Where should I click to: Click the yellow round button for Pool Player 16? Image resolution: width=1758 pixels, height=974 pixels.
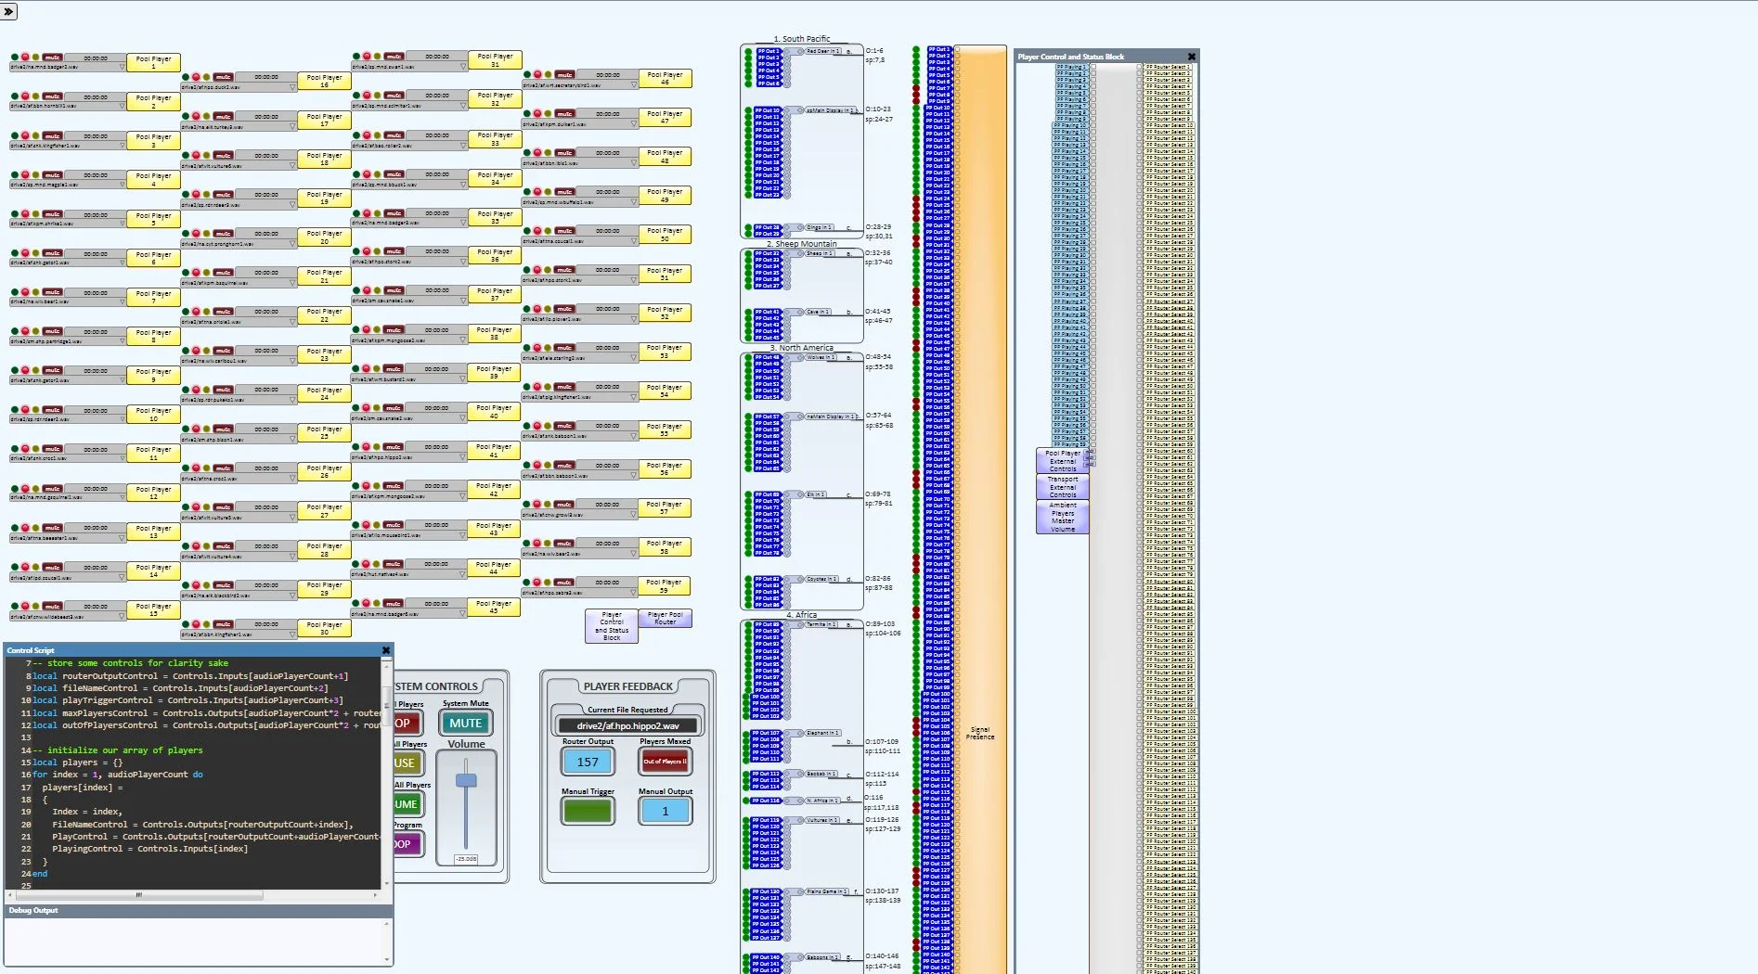pyautogui.click(x=206, y=77)
